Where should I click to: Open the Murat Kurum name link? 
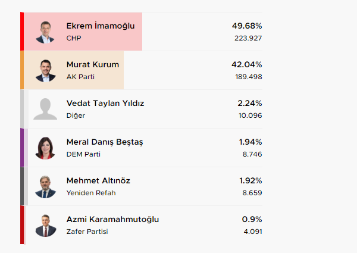93,65
